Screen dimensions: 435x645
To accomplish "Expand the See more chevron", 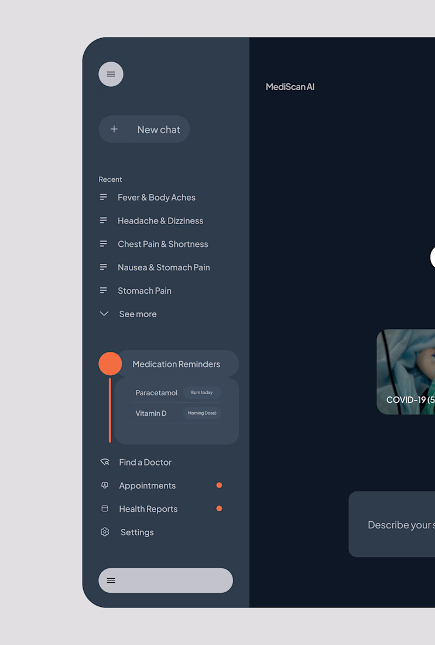I will click(x=104, y=314).
